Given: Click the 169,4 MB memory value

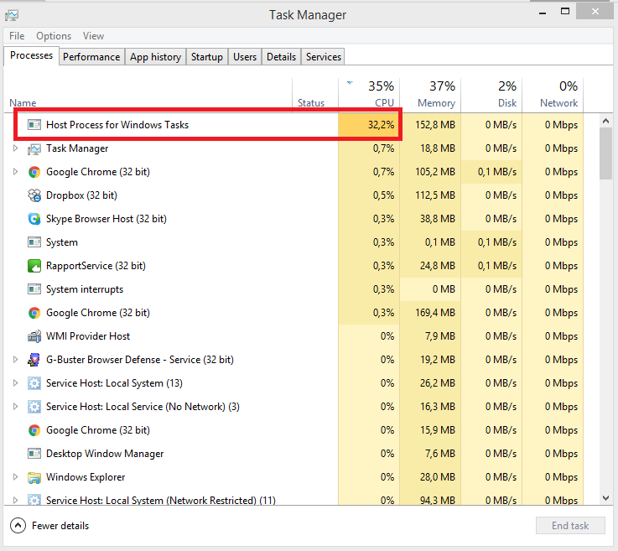Looking at the screenshot, I should [x=435, y=313].
